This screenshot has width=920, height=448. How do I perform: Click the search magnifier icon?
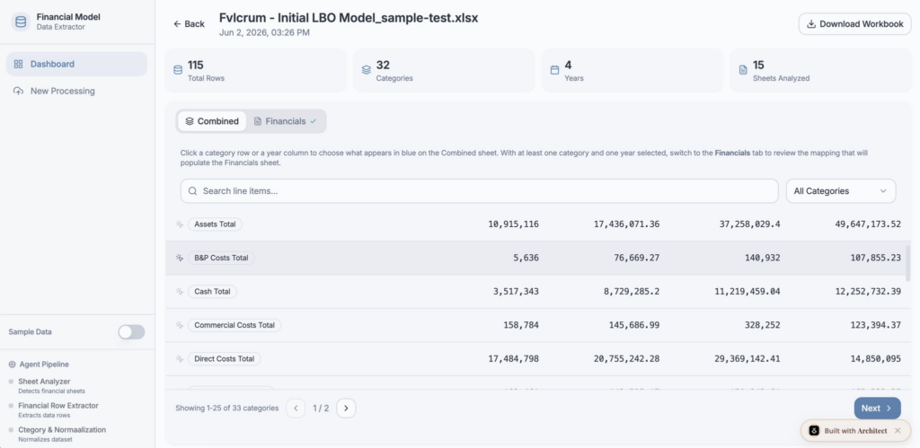tap(192, 191)
